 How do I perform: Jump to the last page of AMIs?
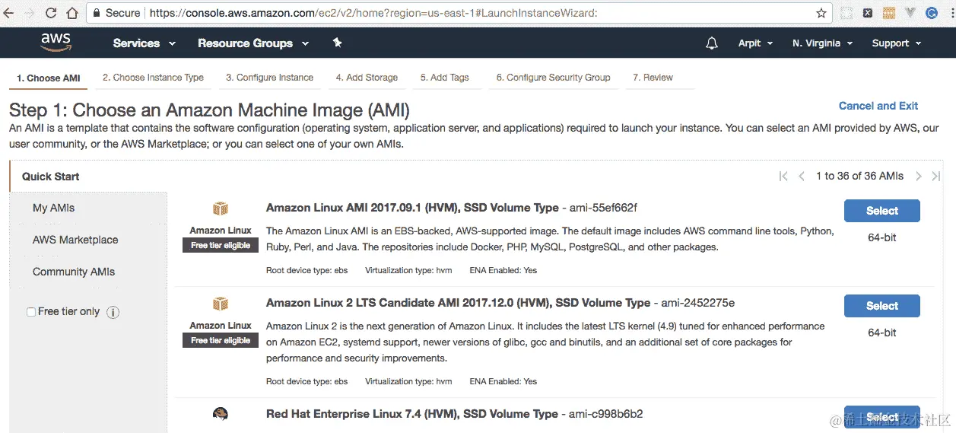936,177
